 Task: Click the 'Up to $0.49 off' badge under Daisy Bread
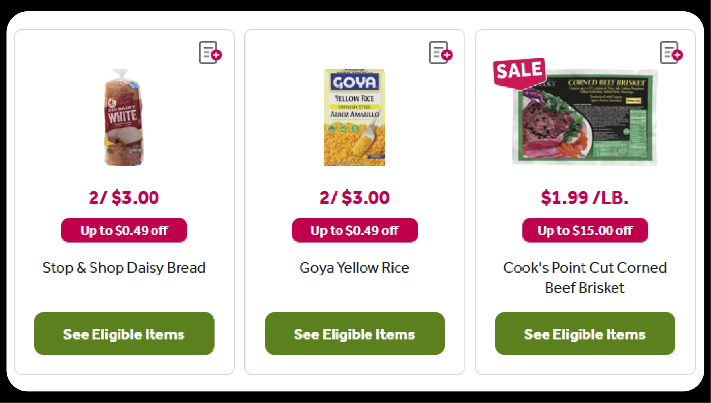point(124,230)
